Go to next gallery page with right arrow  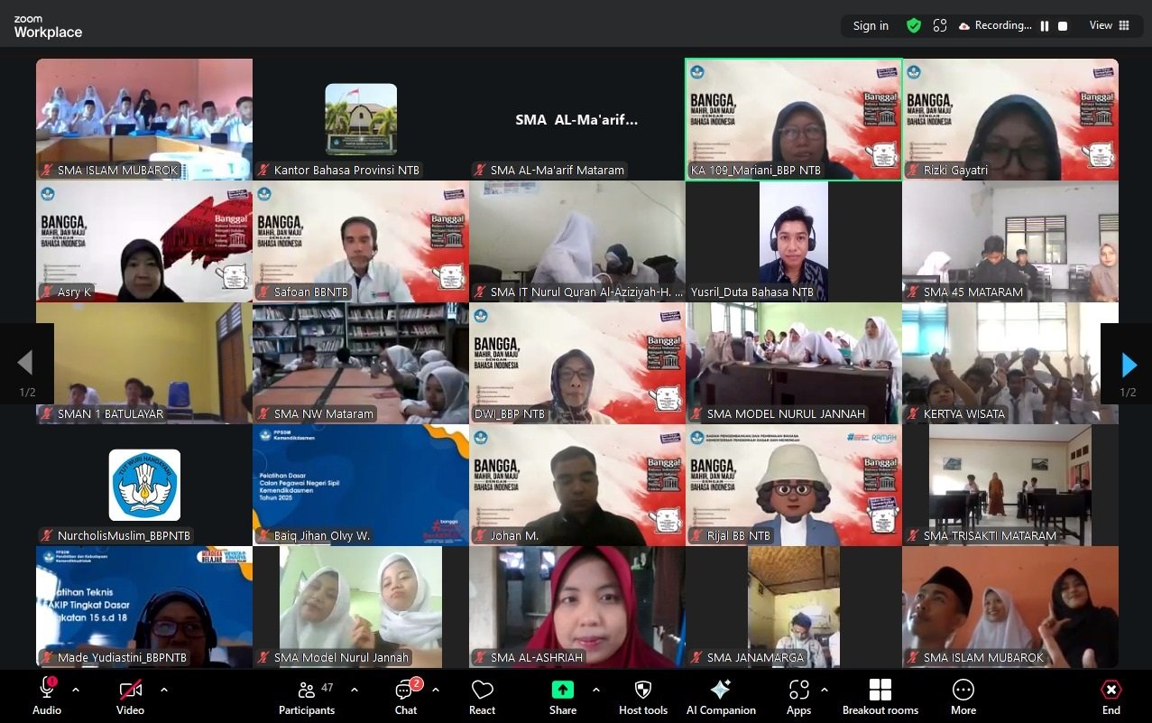1128,364
